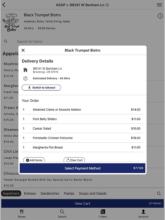Open the Orders tab icon

point(103,213)
